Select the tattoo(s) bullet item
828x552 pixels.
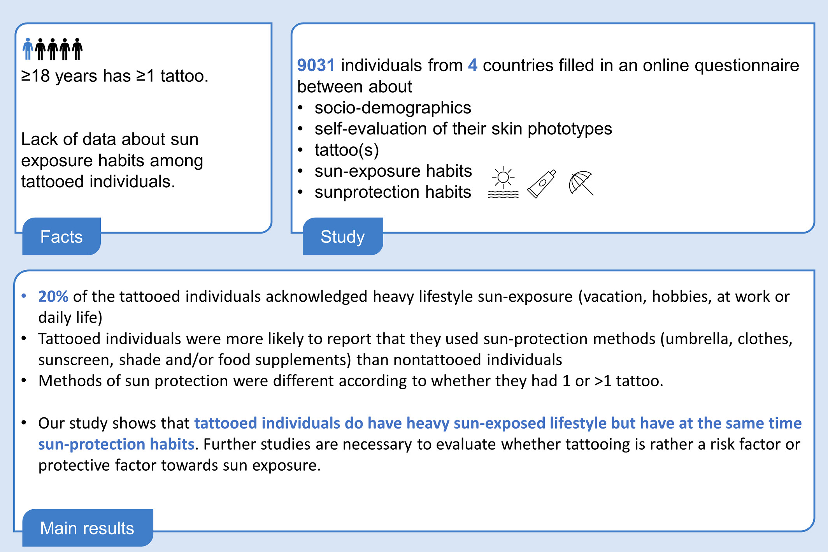(x=347, y=150)
